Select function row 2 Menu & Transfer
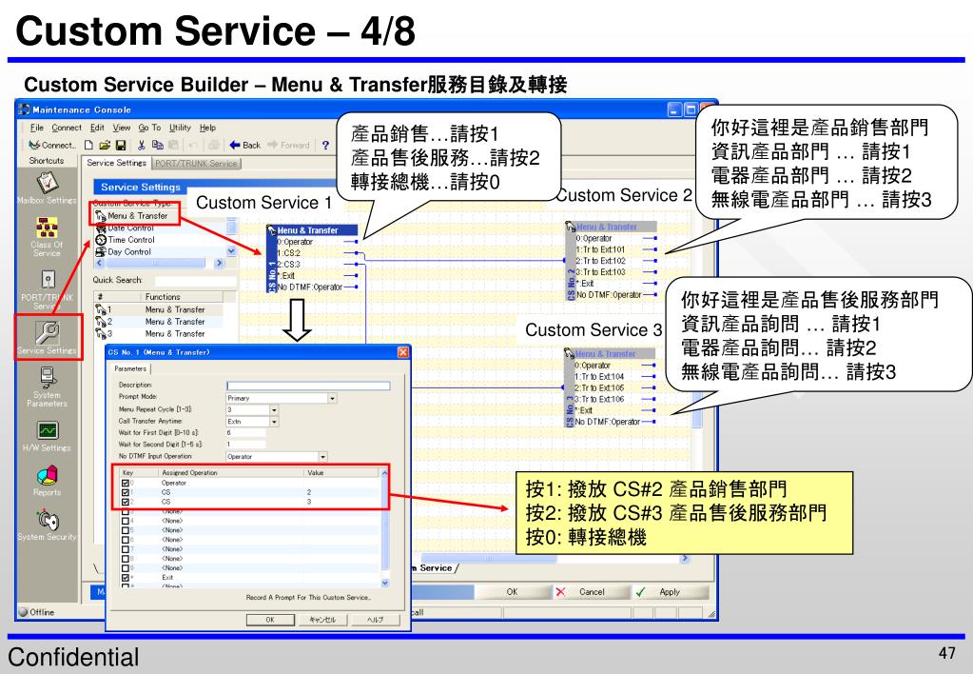Viewport: 973px width, 674px height. [157, 322]
